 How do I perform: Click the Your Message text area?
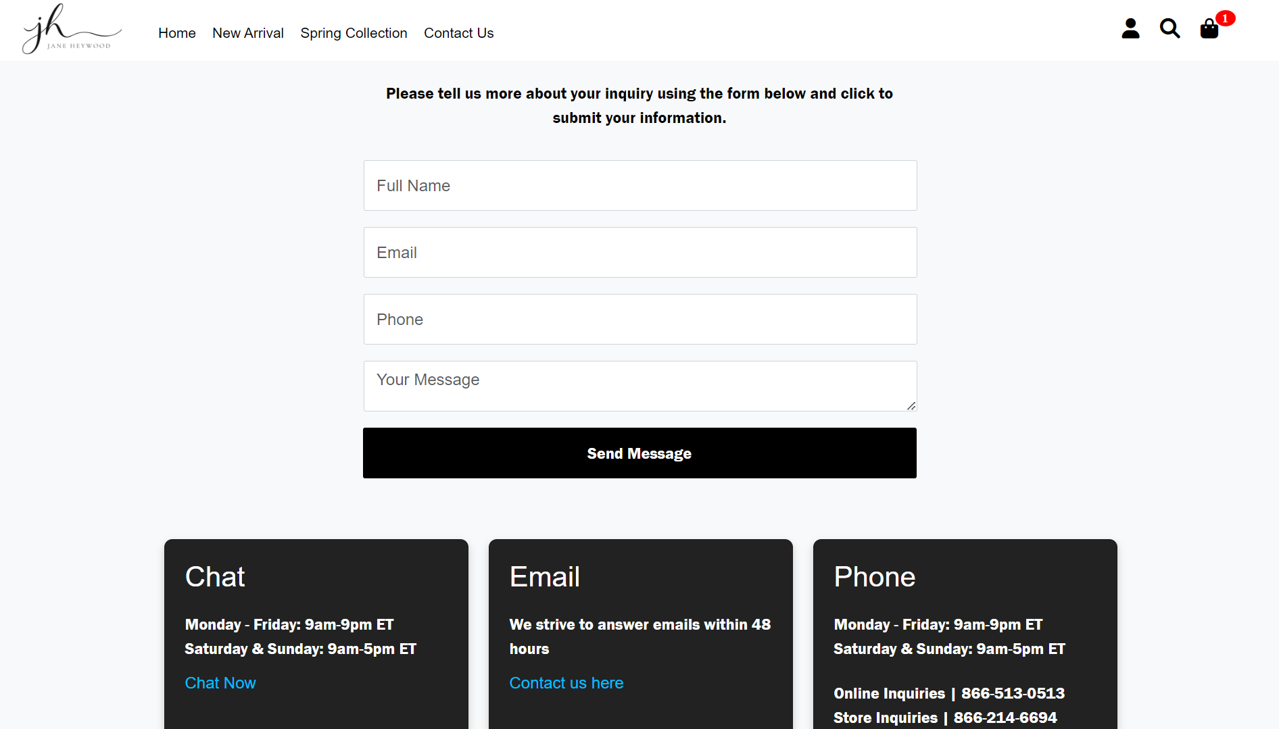pyautogui.click(x=639, y=386)
